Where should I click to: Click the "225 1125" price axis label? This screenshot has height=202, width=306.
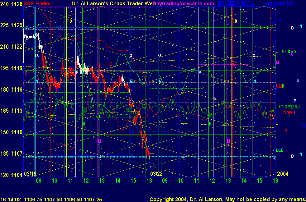click(11, 25)
